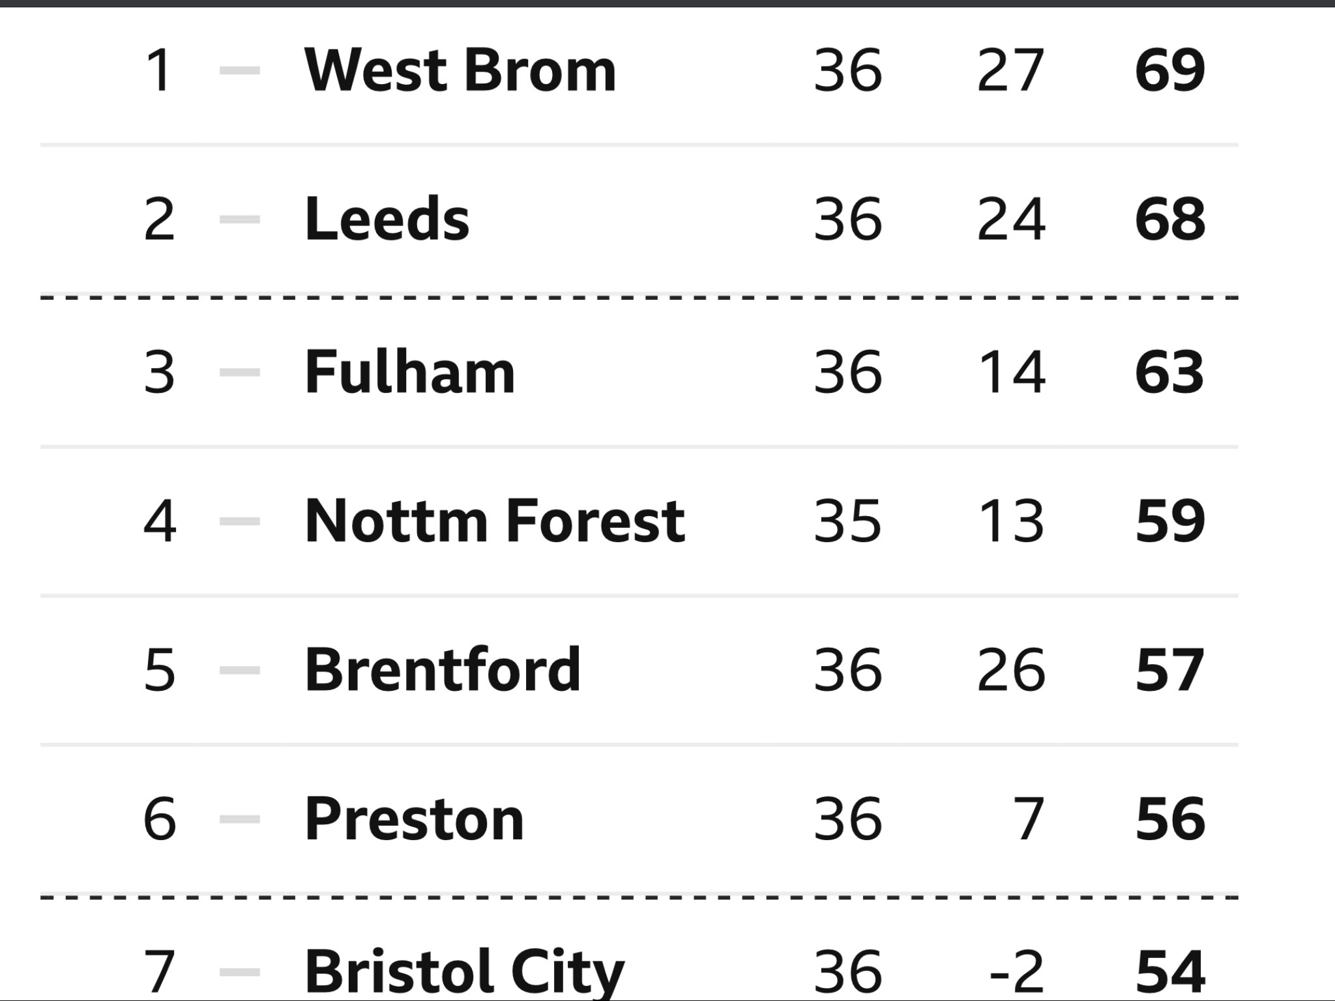Click the no-movement dash icon beside Leeds
Viewport: 1335px width, 1001px height.
point(240,220)
